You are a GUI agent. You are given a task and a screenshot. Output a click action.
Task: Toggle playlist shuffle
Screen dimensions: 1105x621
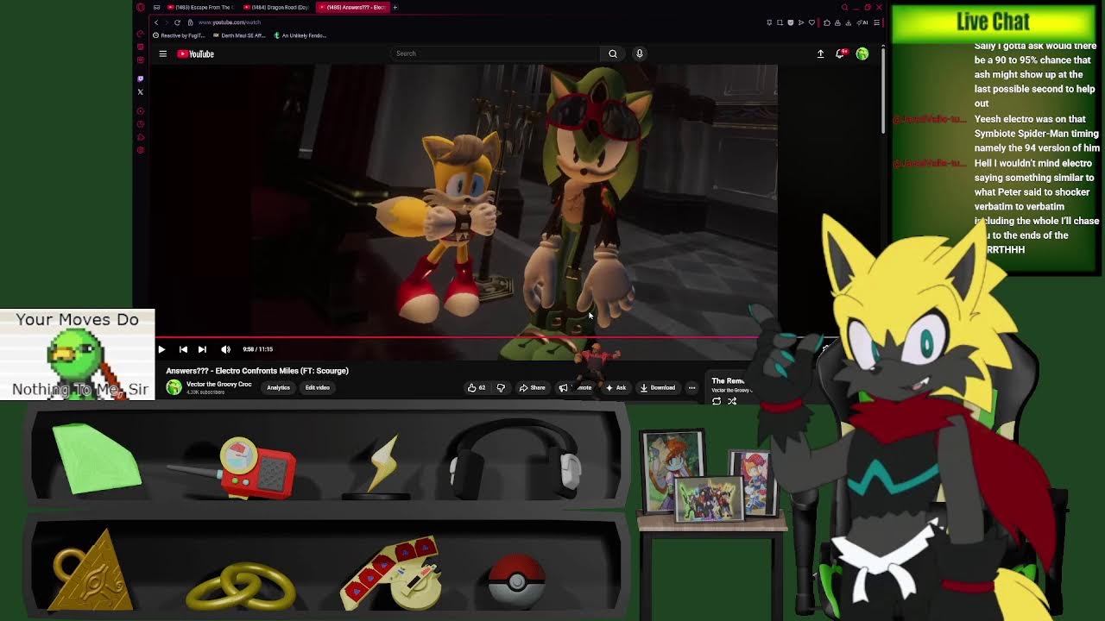click(x=732, y=401)
